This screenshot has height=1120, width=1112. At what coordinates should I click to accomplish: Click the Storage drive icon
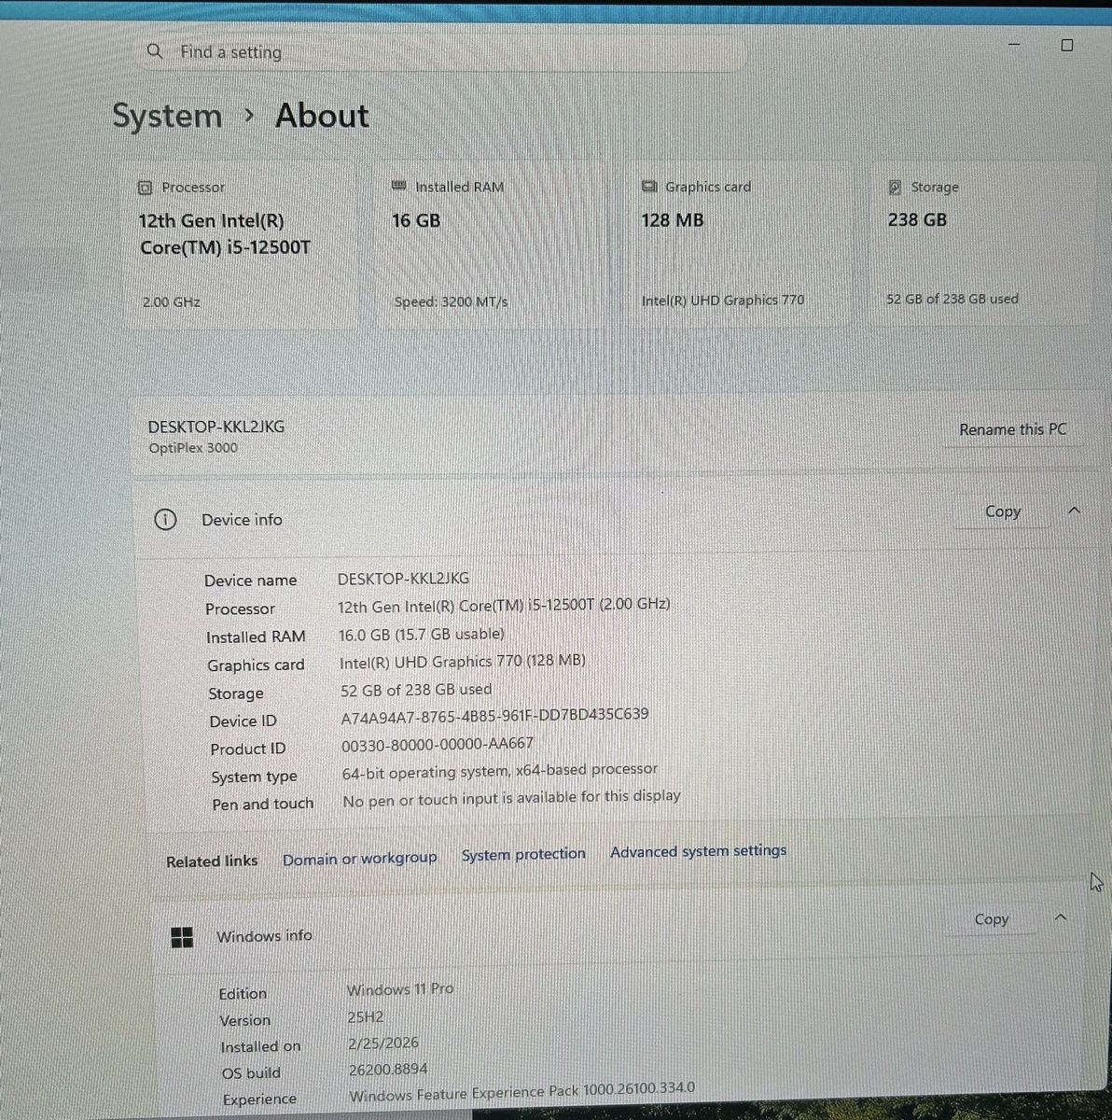point(895,188)
